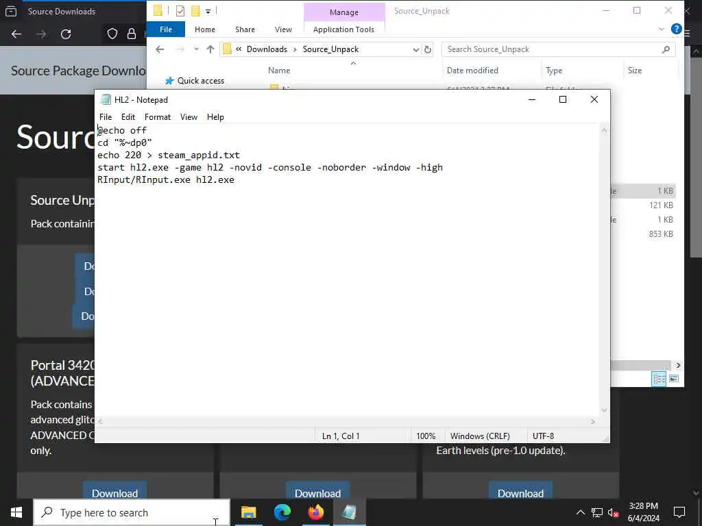
Task: Open File Explorer from taskbar
Action: click(x=248, y=512)
